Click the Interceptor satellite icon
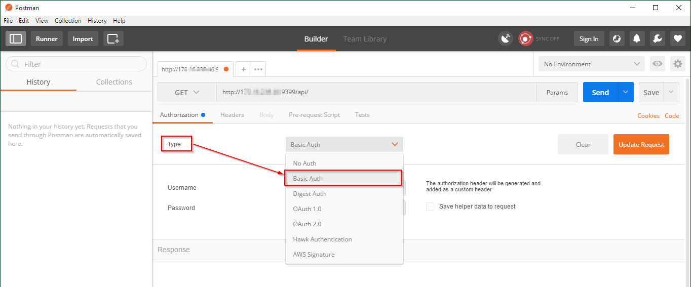The height and width of the screenshot is (287, 691). point(506,38)
